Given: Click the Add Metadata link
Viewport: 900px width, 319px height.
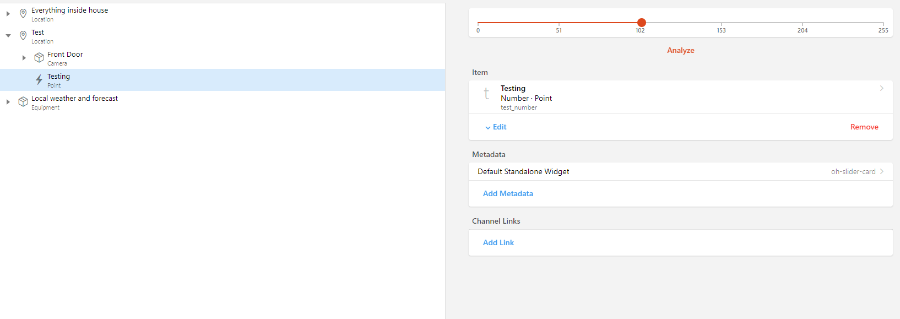Looking at the screenshot, I should pyautogui.click(x=508, y=193).
